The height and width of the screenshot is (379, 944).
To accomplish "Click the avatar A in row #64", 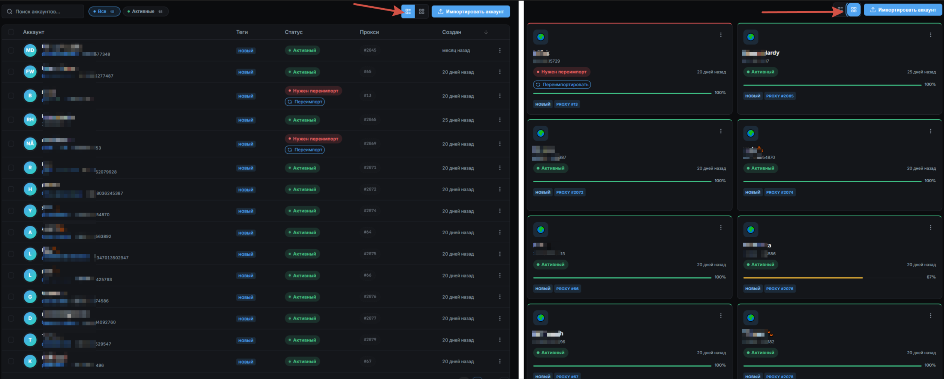I will pyautogui.click(x=30, y=232).
